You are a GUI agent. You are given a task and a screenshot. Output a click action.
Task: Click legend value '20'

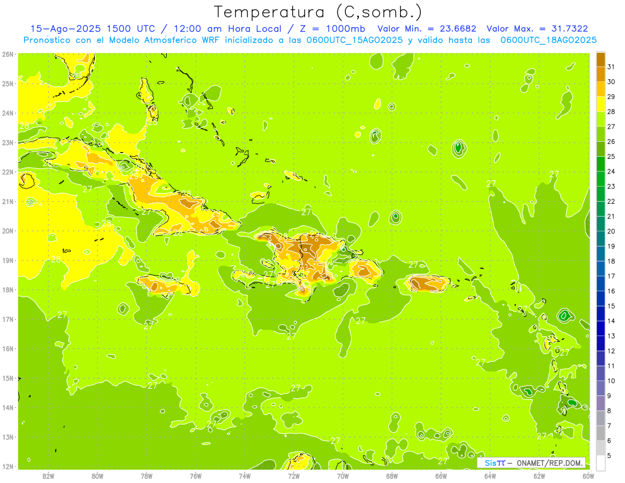[611, 231]
